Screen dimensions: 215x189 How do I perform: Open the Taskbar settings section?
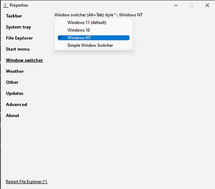coord(14,16)
